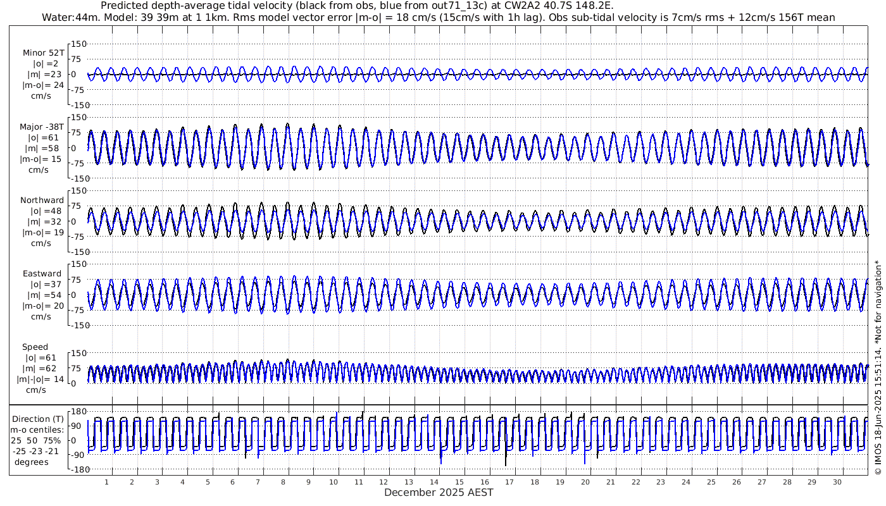This screenshot has height=506, width=886.
Task: Select 'cm/s' under the Eastward panel label
Action: tap(41, 317)
